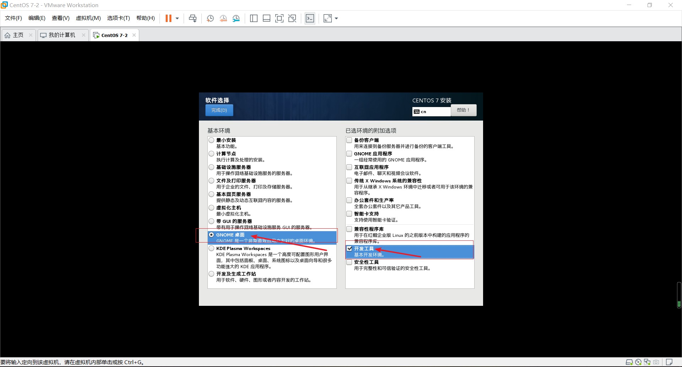Open the message log note icon
The height and width of the screenshot is (367, 682).
coord(669,362)
